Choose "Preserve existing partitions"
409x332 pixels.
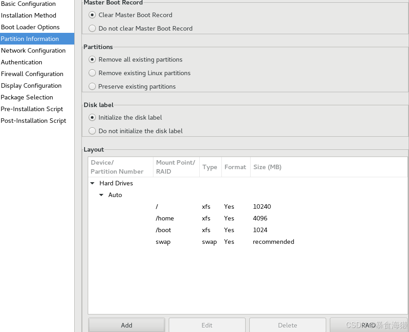[92, 86]
